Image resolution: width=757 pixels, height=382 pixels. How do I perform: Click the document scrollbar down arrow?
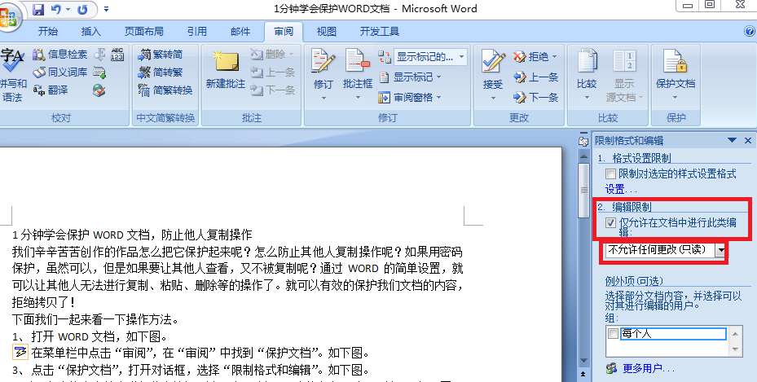[x=583, y=362]
